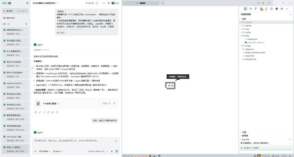294x157 pixels.
Task: Add a new tab with plus button
Action: (x=163, y=3)
